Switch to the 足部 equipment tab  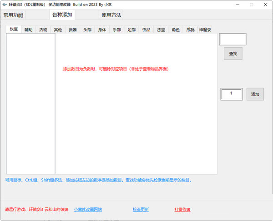(131, 29)
